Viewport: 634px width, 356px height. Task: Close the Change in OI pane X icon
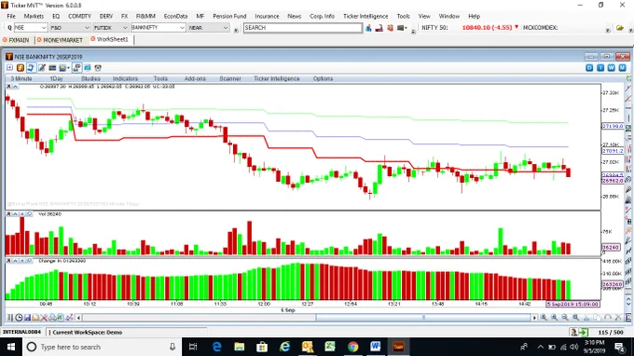pyautogui.click(x=8, y=261)
